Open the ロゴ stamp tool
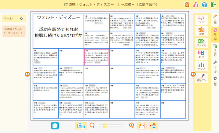The image size is (219, 133). click(x=201, y=55)
